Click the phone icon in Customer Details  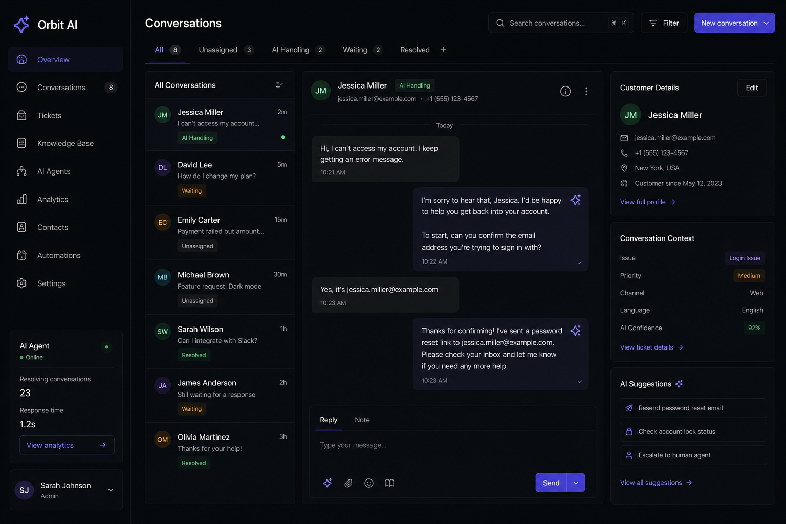point(624,153)
